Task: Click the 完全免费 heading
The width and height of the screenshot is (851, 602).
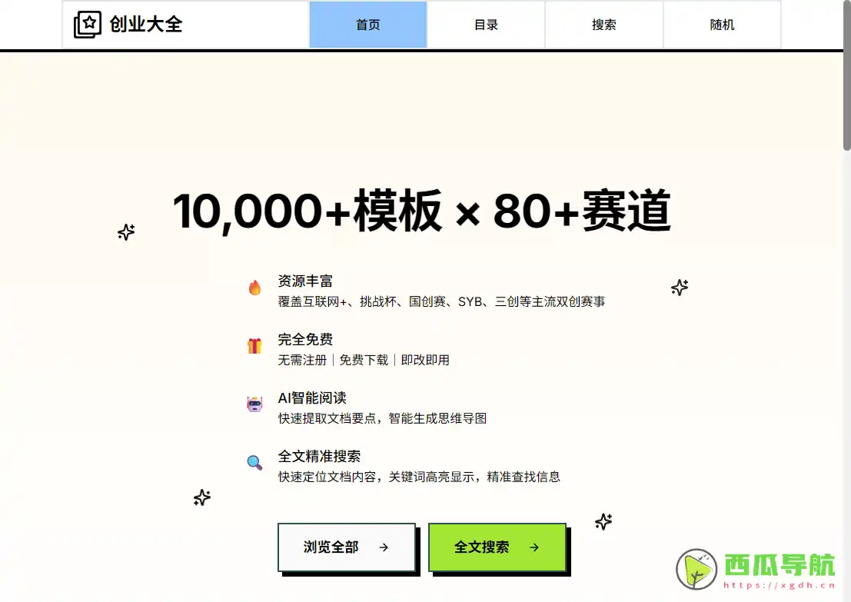Action: tap(305, 340)
